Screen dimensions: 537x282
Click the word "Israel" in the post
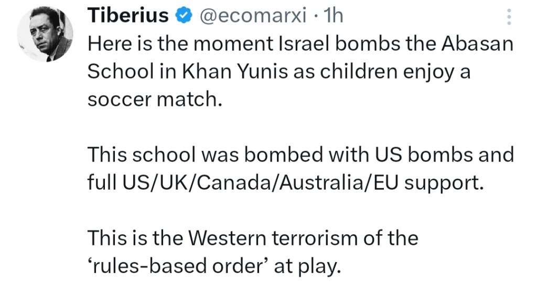(306, 44)
